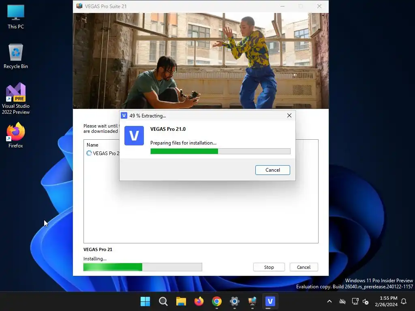Open the clock showing 1:55 PM
The image size is (415, 311).
[386, 301]
